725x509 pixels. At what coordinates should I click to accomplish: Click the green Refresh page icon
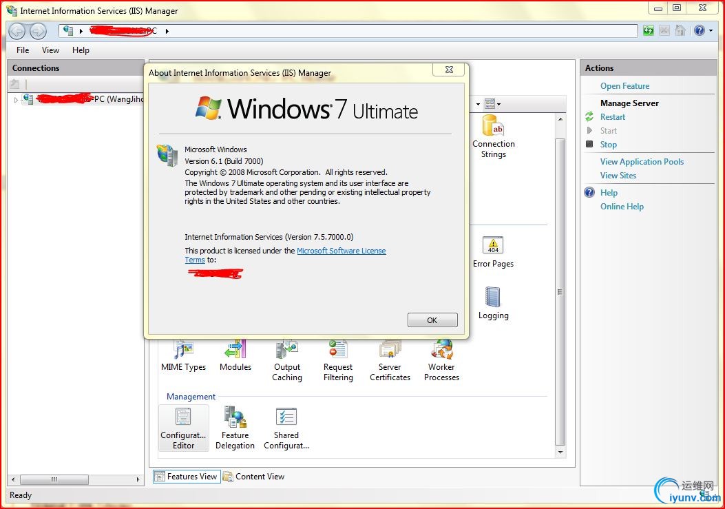(649, 30)
